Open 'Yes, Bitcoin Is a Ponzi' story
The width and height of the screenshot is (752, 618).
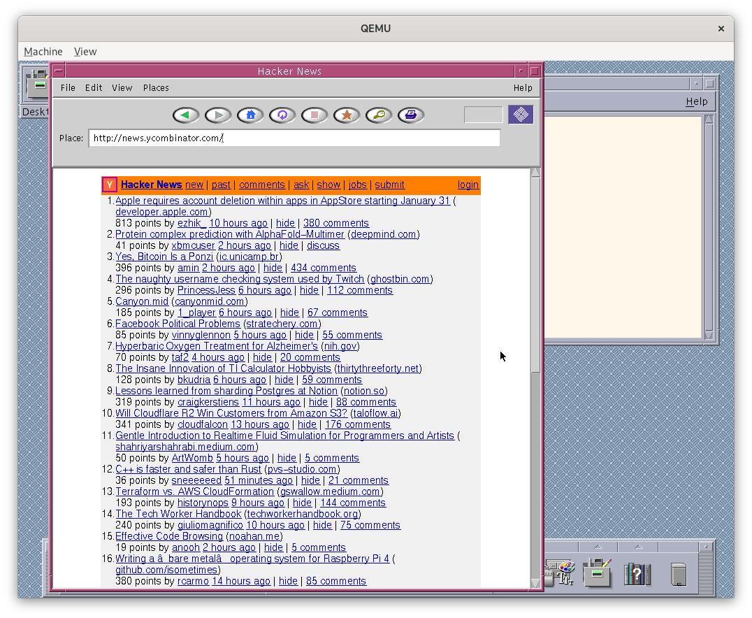164,257
